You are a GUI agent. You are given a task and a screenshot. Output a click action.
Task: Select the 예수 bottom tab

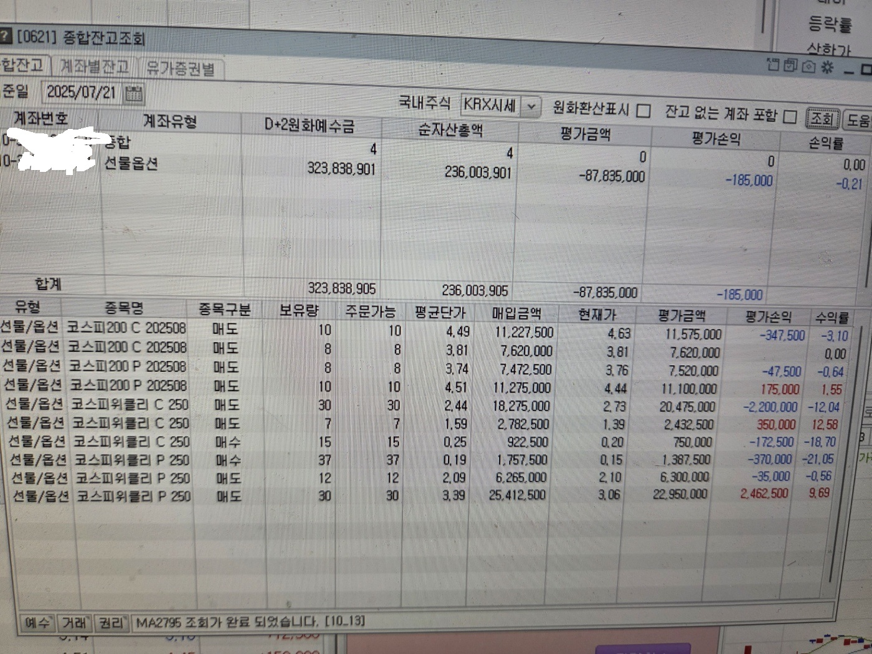tap(37, 622)
